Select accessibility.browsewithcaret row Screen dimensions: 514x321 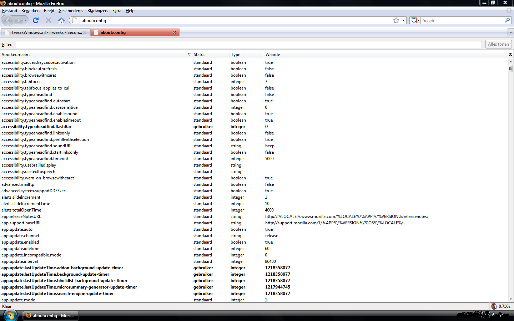pyautogui.click(x=254, y=75)
